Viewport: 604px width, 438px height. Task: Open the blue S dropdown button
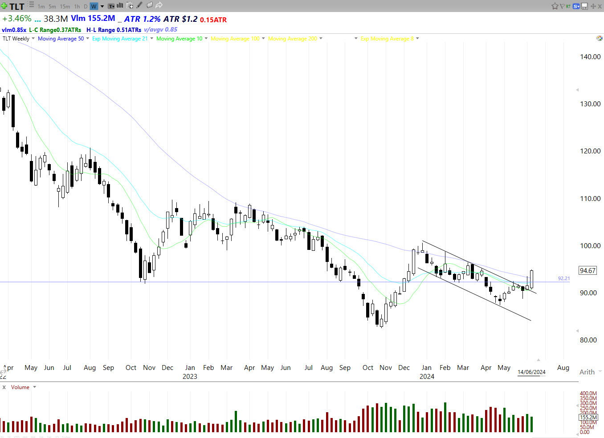click(x=576, y=6)
